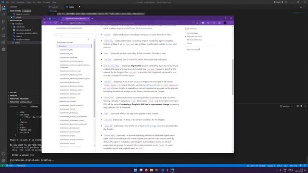Click the docs sidebar filter input

(74, 35)
